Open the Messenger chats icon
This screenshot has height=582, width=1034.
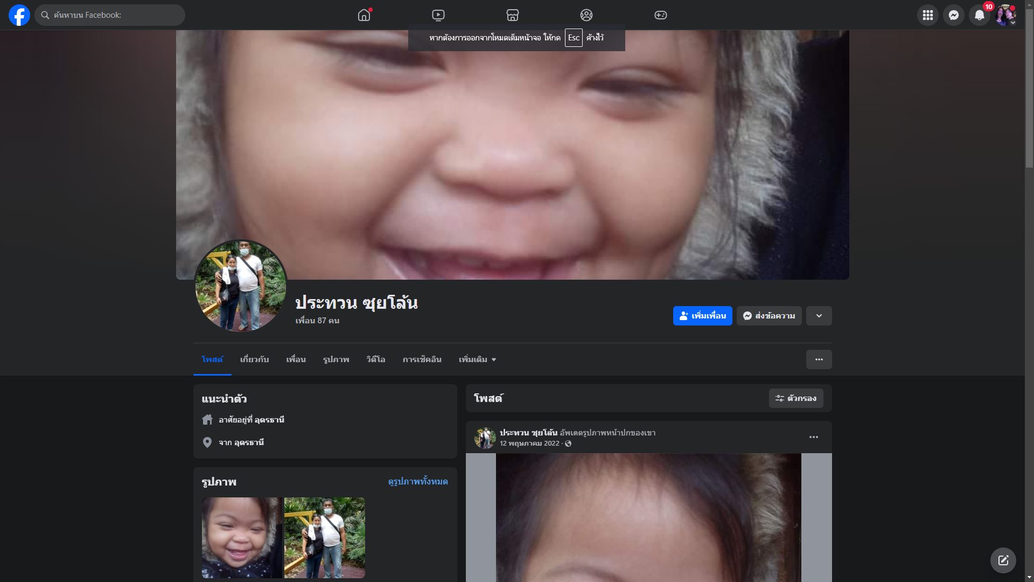[x=953, y=15]
